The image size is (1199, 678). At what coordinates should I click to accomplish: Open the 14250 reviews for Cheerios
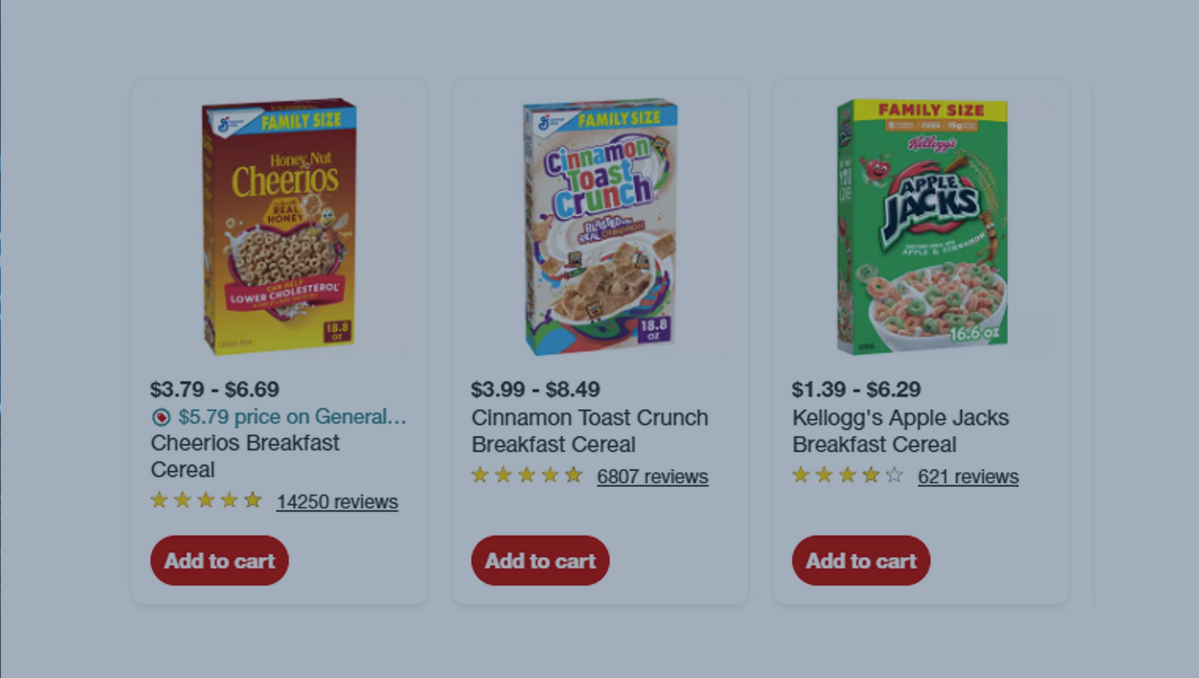point(336,502)
